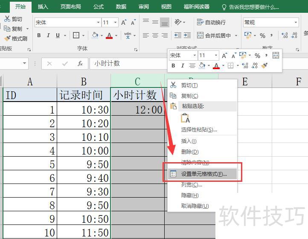Toggle Underline in the ribbon font group
The image size is (308, 239).
click(x=58, y=35)
